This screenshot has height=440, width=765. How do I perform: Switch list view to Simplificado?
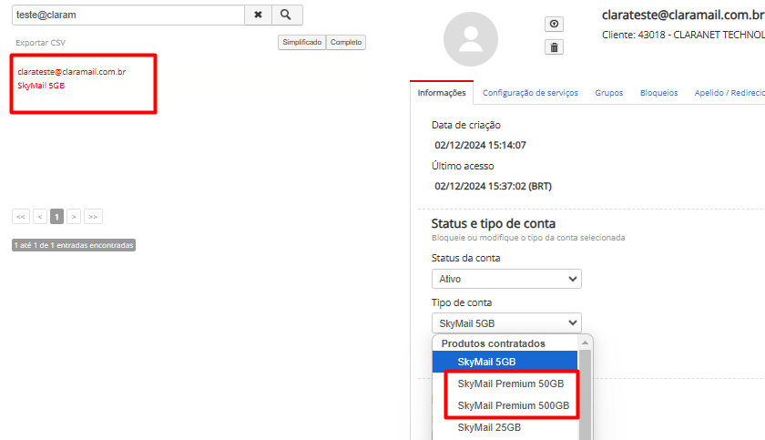click(301, 42)
